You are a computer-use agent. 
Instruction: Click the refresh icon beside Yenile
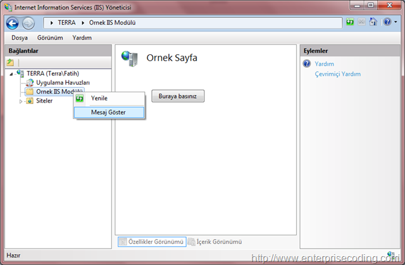80,98
